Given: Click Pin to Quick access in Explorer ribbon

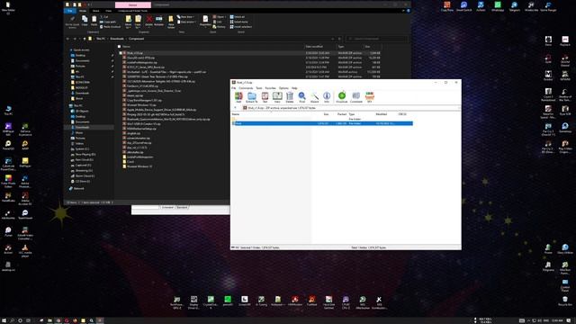Looking at the screenshot, I should (x=72, y=22).
